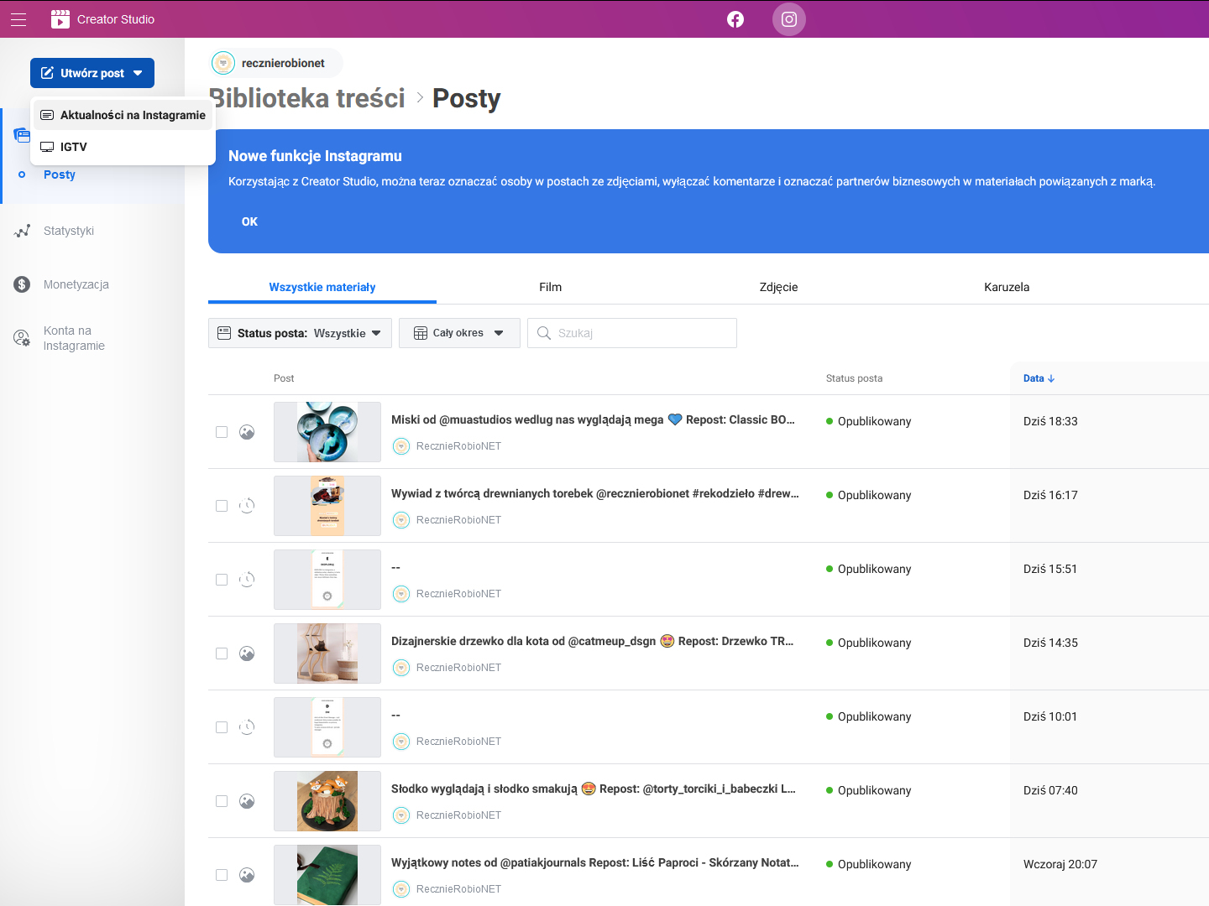
Task: Click the story icon of the Dziś 15:51 post
Action: click(x=247, y=580)
